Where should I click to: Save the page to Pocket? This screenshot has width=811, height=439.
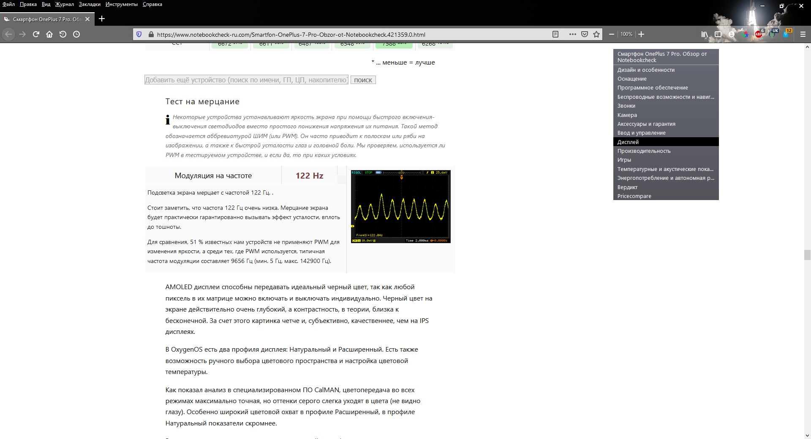585,34
